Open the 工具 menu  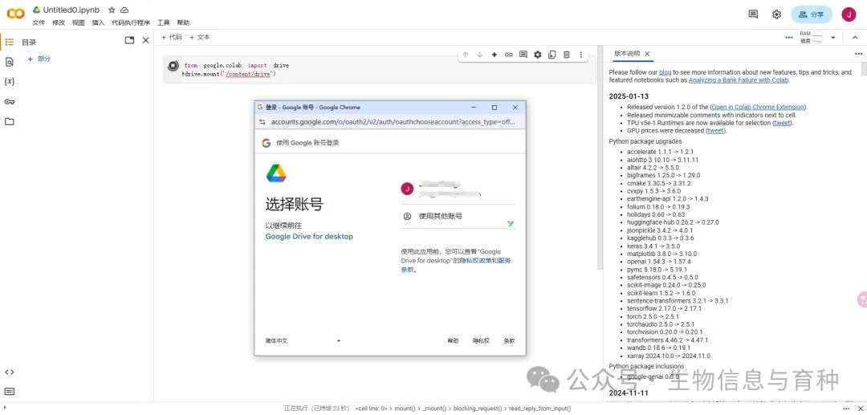pos(164,22)
